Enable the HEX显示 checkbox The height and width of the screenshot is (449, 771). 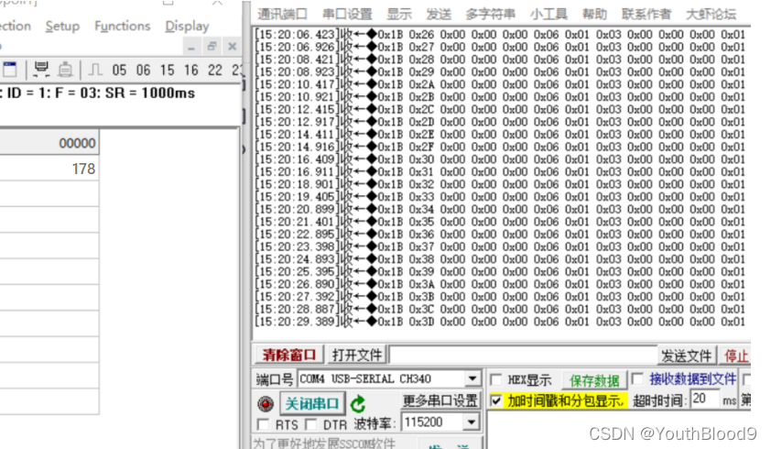[496, 379]
